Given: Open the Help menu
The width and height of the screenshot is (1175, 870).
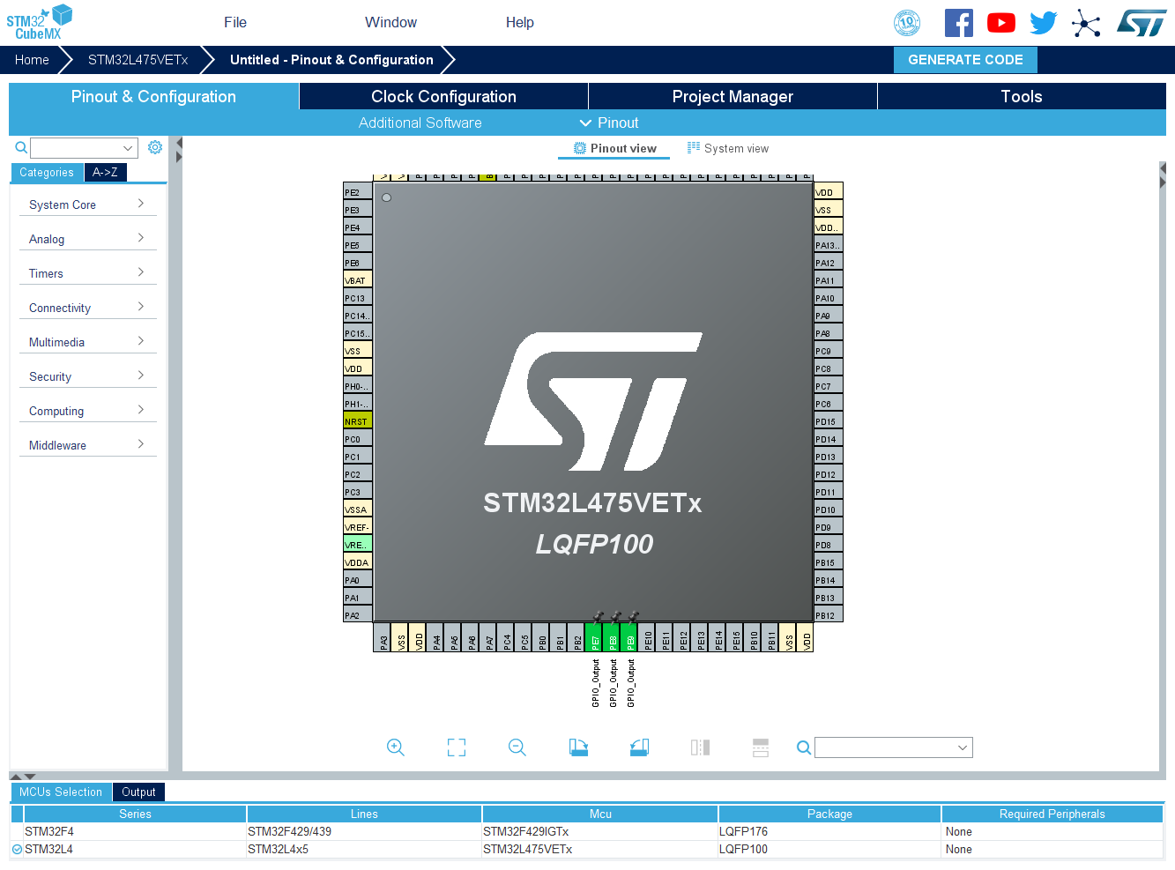Looking at the screenshot, I should [520, 23].
